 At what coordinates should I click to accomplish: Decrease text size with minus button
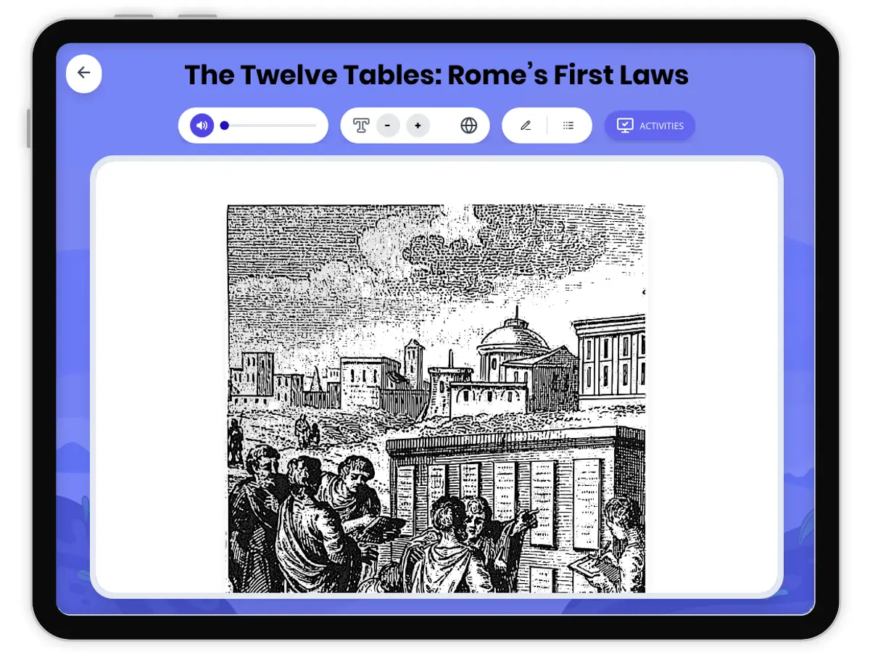click(388, 125)
